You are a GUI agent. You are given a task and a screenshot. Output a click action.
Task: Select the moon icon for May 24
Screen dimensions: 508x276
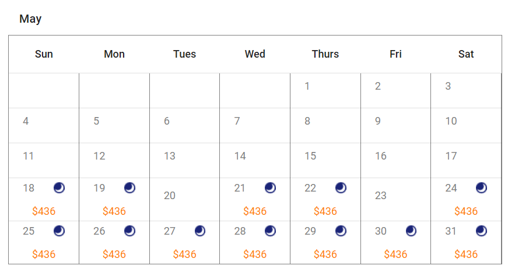coord(481,187)
